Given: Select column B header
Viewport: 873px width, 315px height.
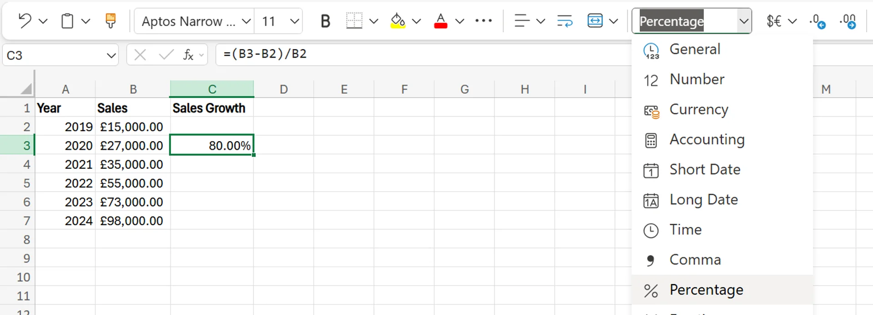Looking at the screenshot, I should (x=133, y=89).
